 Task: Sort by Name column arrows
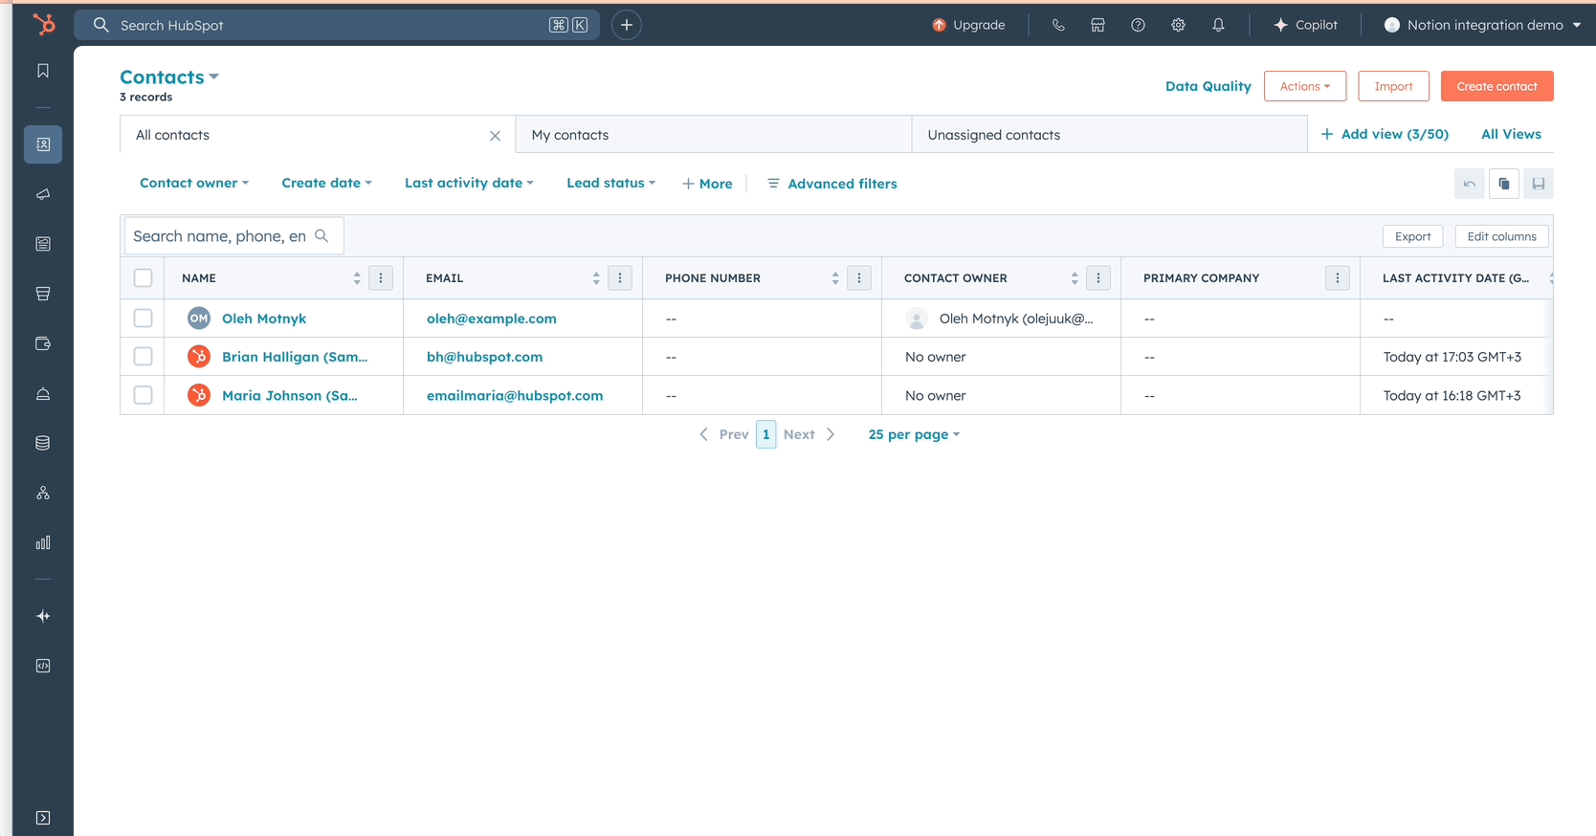click(x=357, y=278)
